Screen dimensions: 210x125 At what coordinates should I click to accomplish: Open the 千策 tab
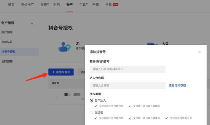(96, 5)
